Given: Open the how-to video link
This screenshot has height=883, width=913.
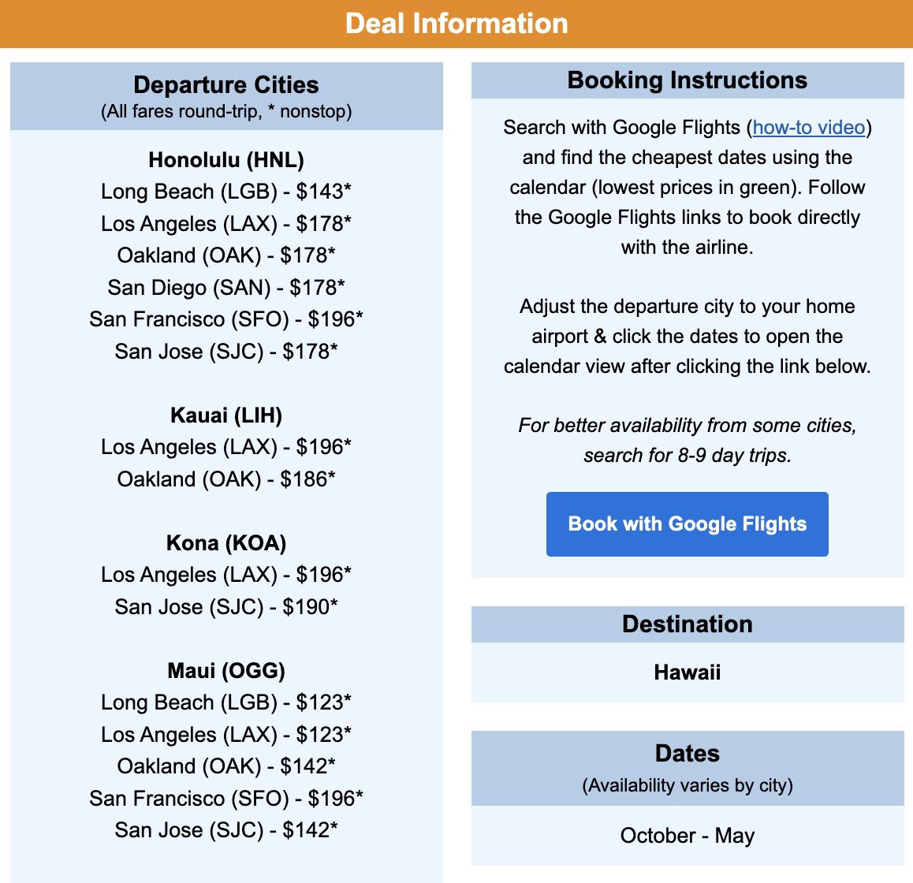Looking at the screenshot, I should [807, 127].
